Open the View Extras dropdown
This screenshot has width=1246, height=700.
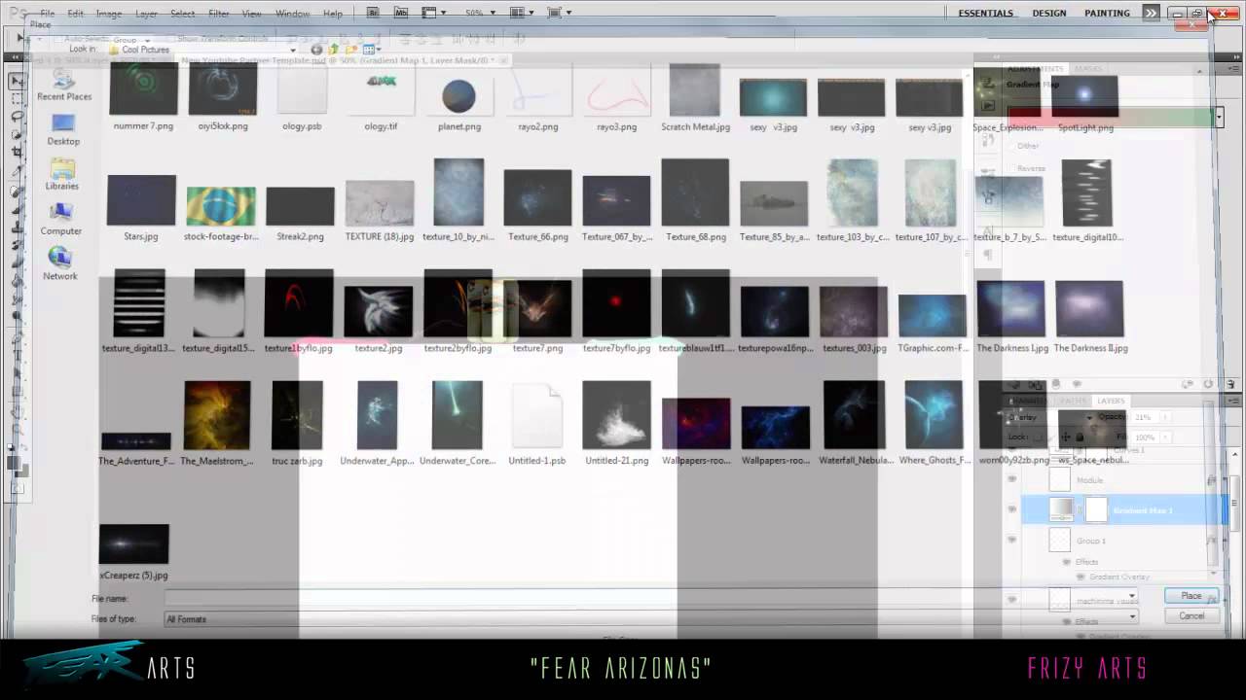point(433,13)
